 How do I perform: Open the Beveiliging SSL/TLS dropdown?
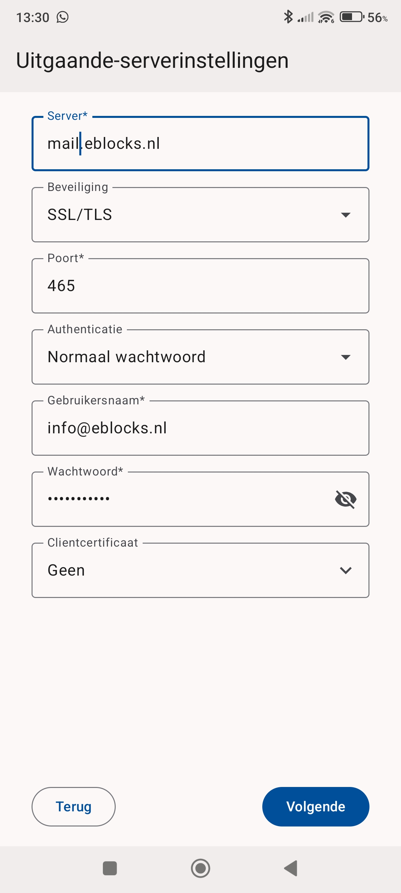(x=200, y=215)
